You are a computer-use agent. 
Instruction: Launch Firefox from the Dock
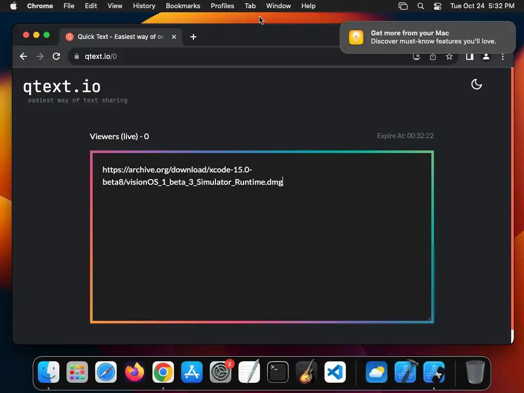click(135, 372)
